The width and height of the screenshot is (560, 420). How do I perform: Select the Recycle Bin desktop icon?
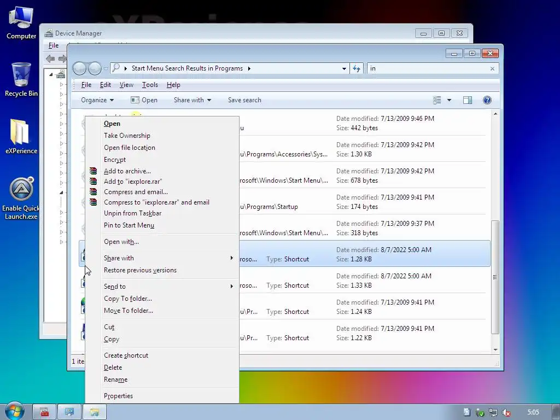coord(21,79)
